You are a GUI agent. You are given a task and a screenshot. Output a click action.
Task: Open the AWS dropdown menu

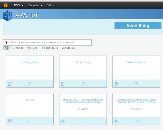pyautogui.click(x=18, y=5)
